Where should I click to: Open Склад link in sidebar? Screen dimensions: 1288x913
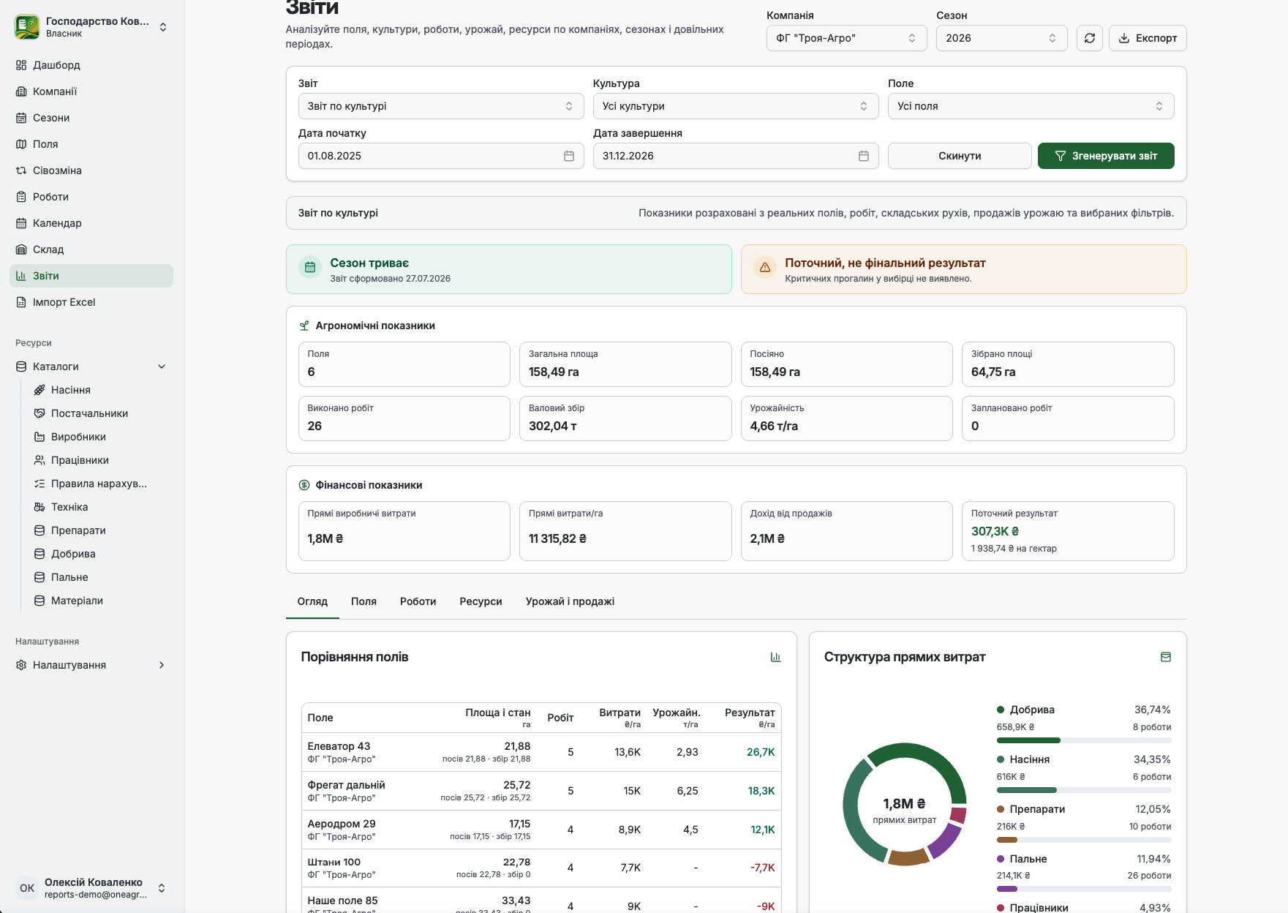tap(91, 249)
